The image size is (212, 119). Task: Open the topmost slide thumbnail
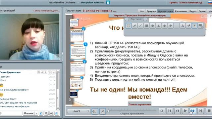74,22
